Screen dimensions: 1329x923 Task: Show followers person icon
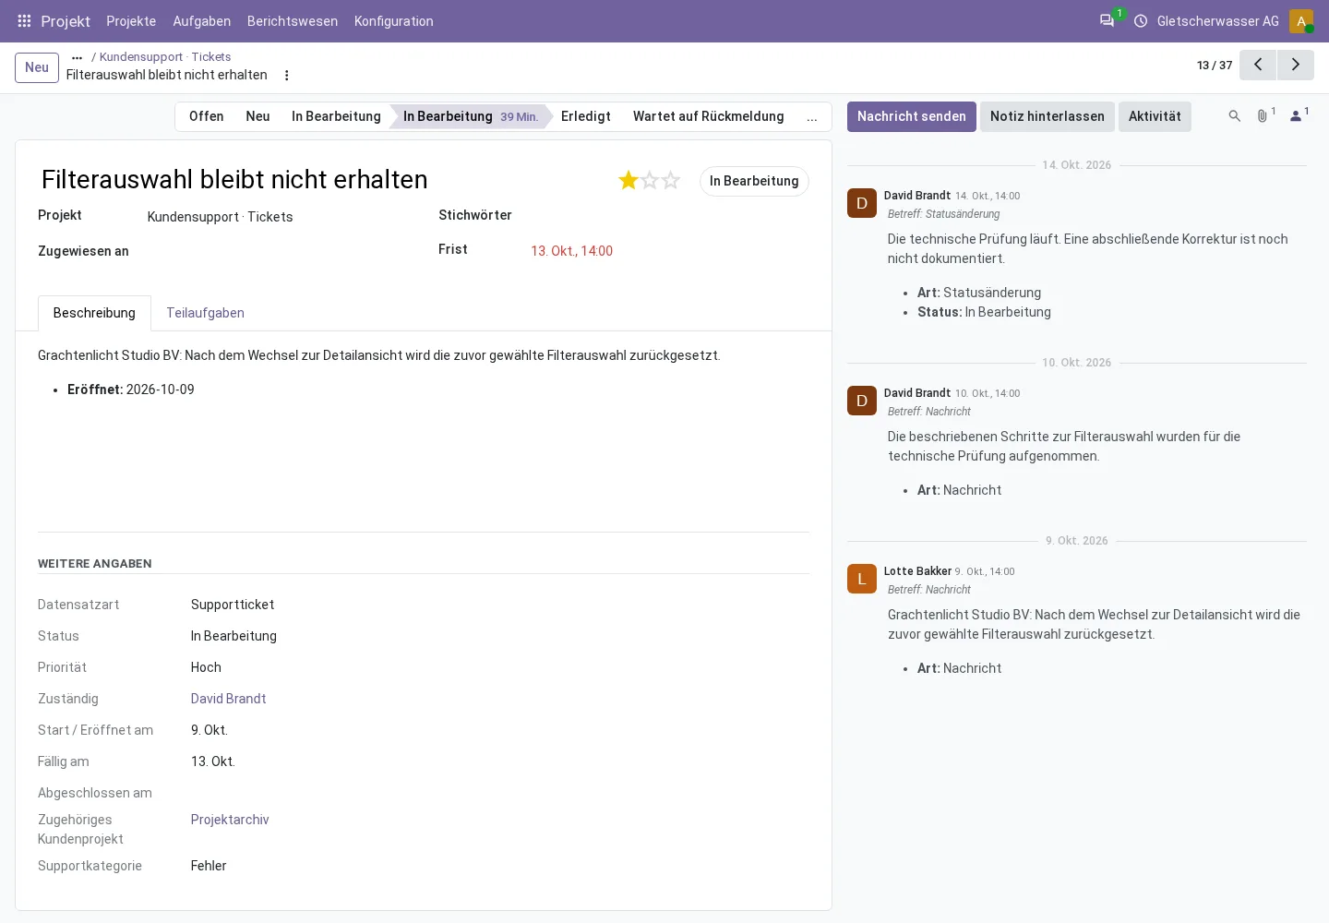tap(1297, 116)
